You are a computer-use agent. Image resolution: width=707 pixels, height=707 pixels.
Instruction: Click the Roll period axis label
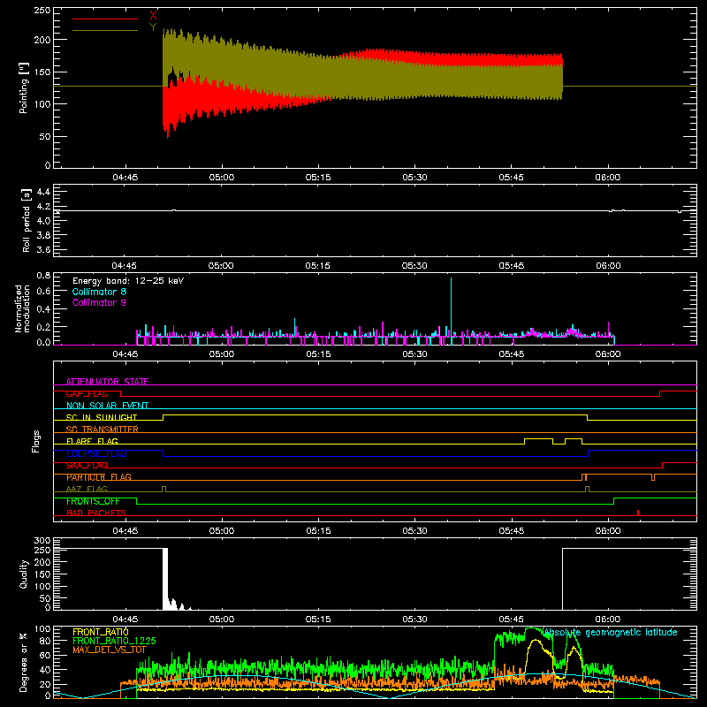click(x=27, y=220)
